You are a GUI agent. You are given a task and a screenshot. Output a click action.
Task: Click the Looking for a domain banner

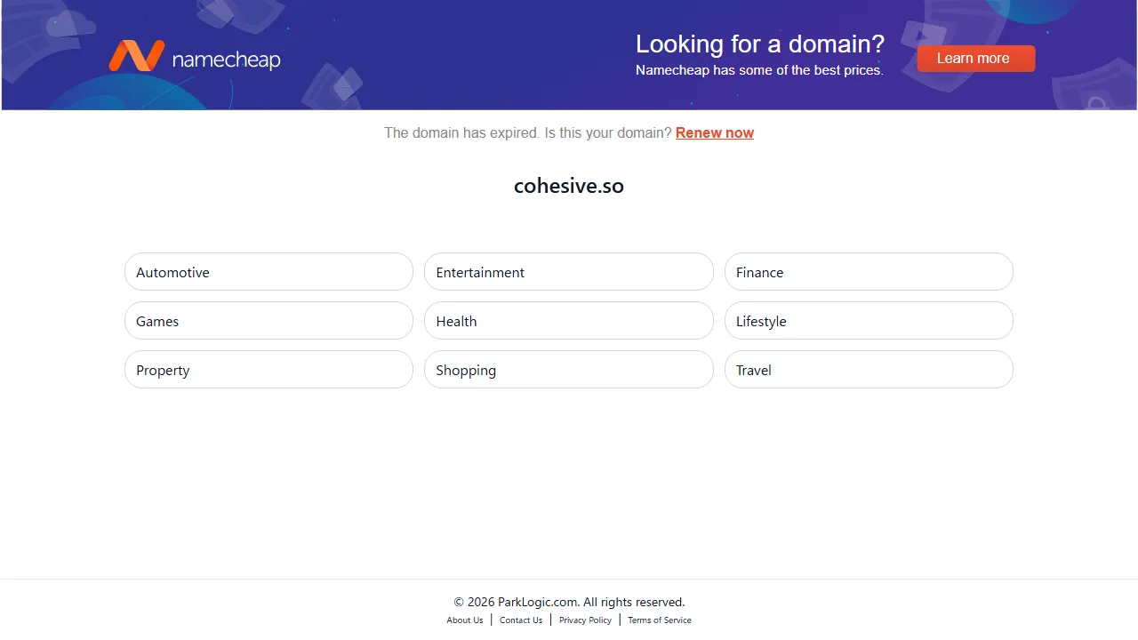pos(760,44)
